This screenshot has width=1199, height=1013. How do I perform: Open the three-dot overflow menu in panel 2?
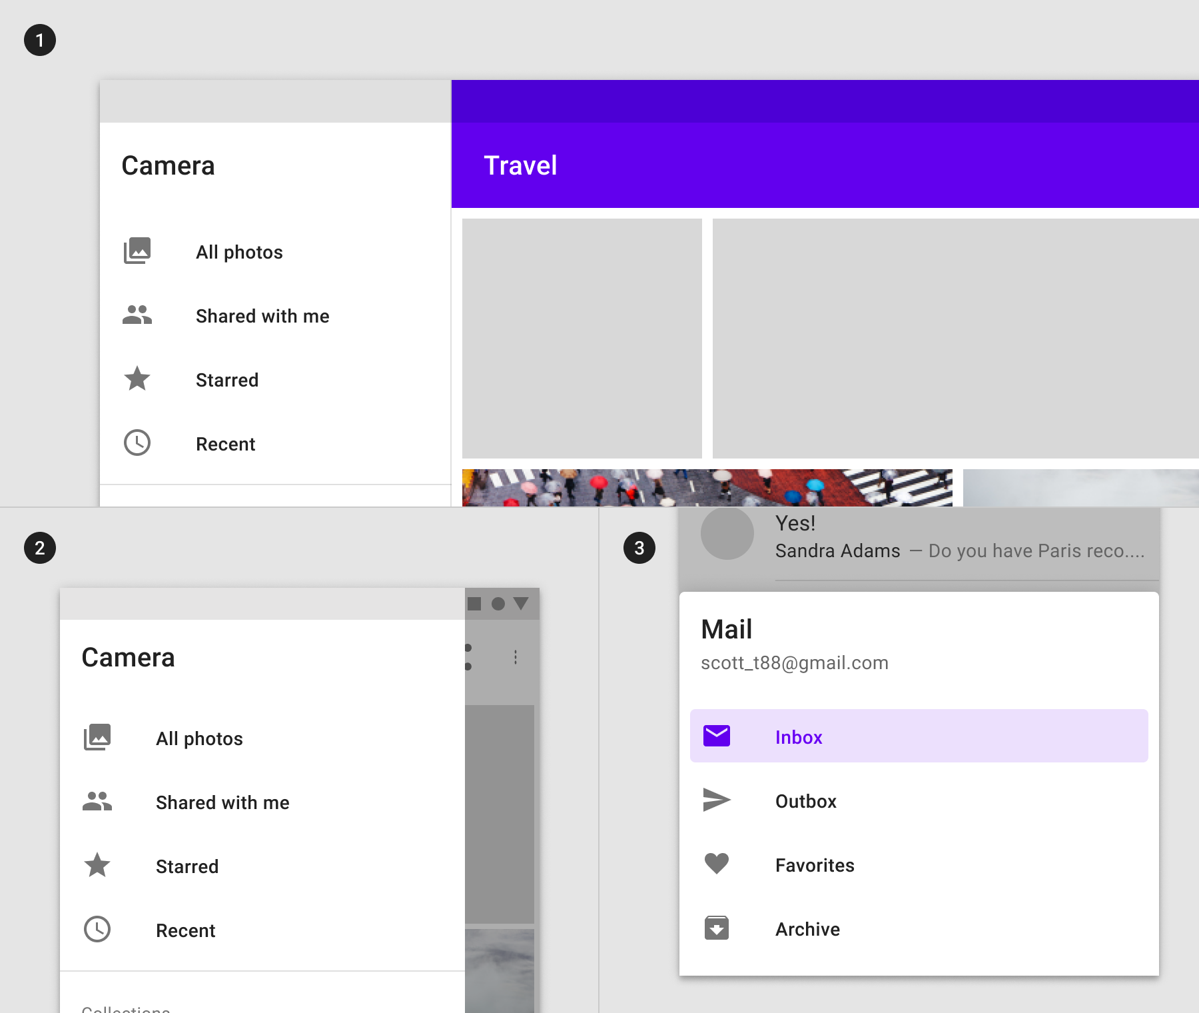tap(516, 658)
